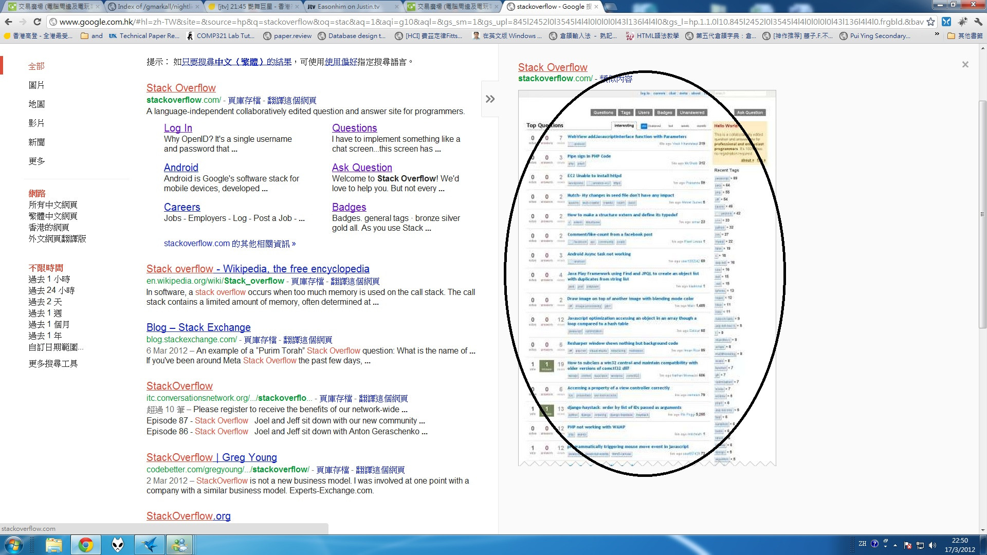
Task: Click the browser back arrow
Action: pos(8,22)
